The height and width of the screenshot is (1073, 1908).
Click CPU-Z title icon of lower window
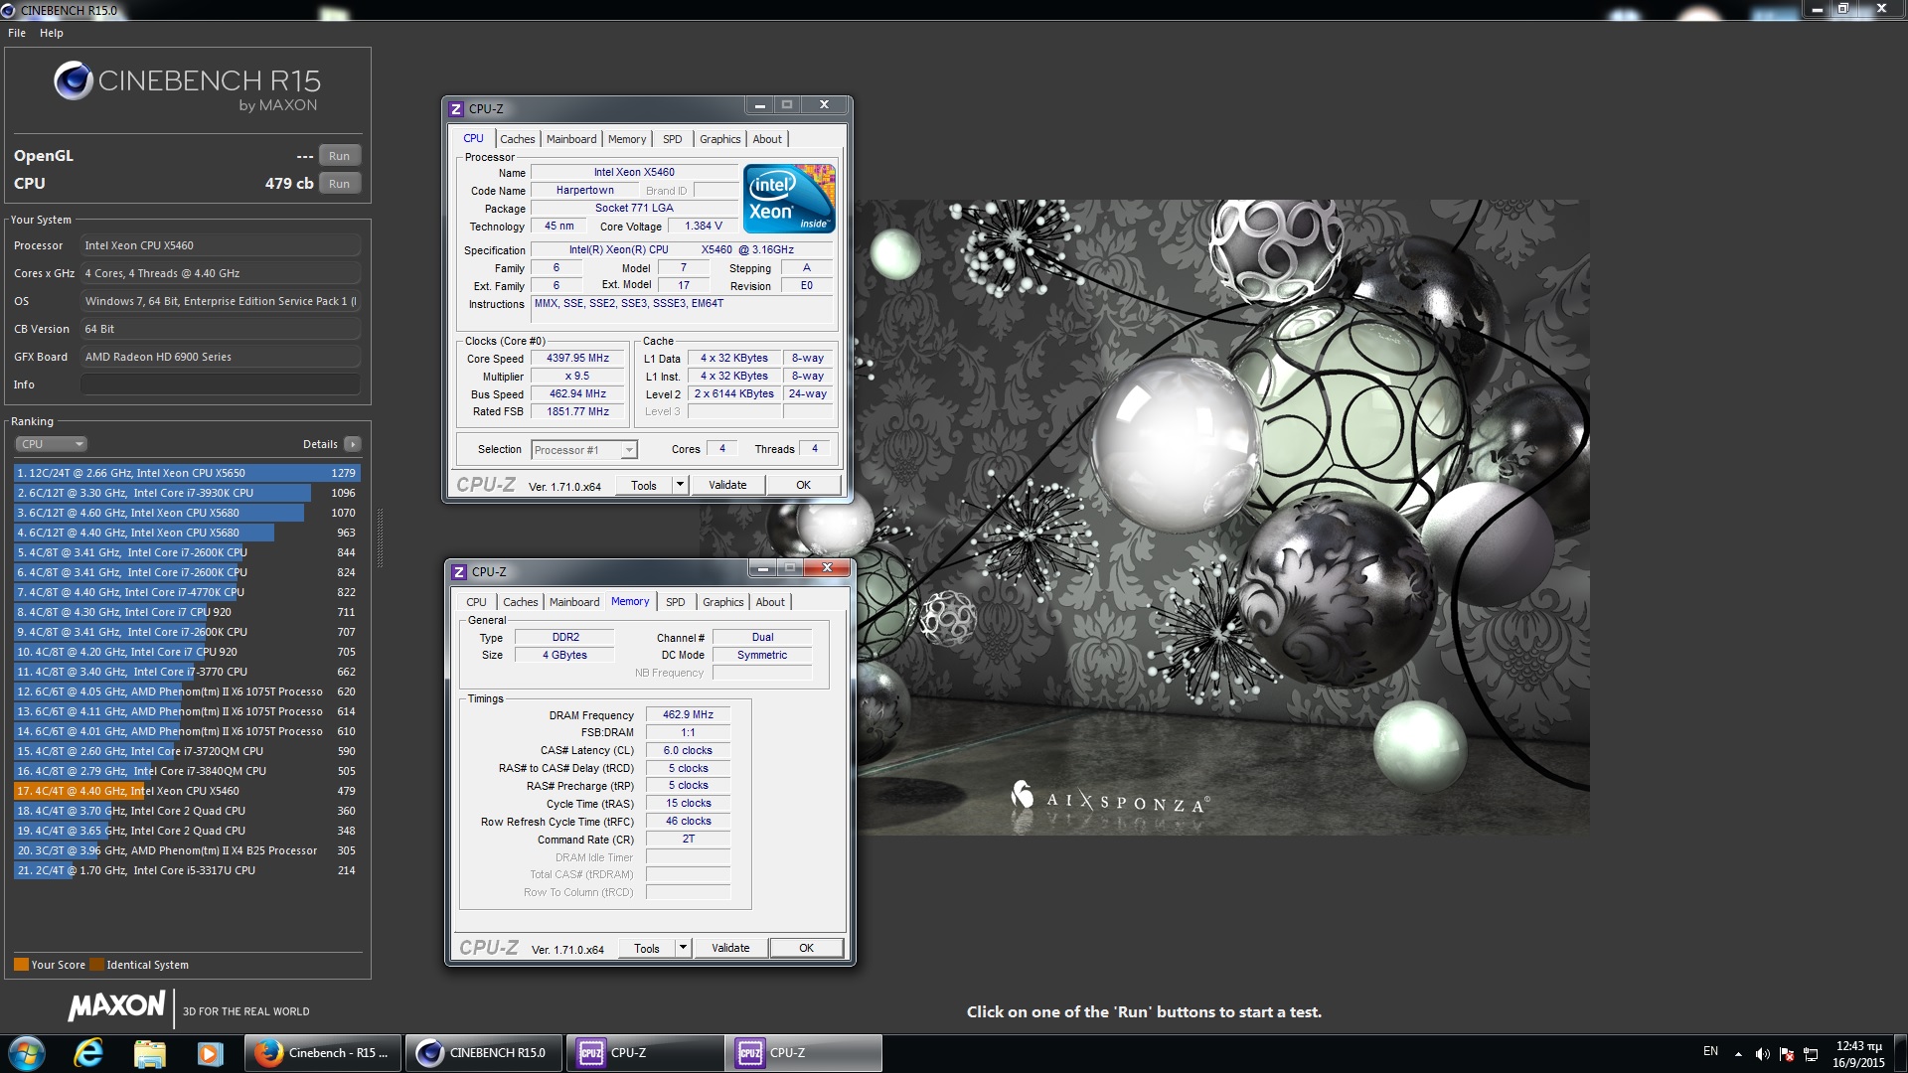click(459, 572)
